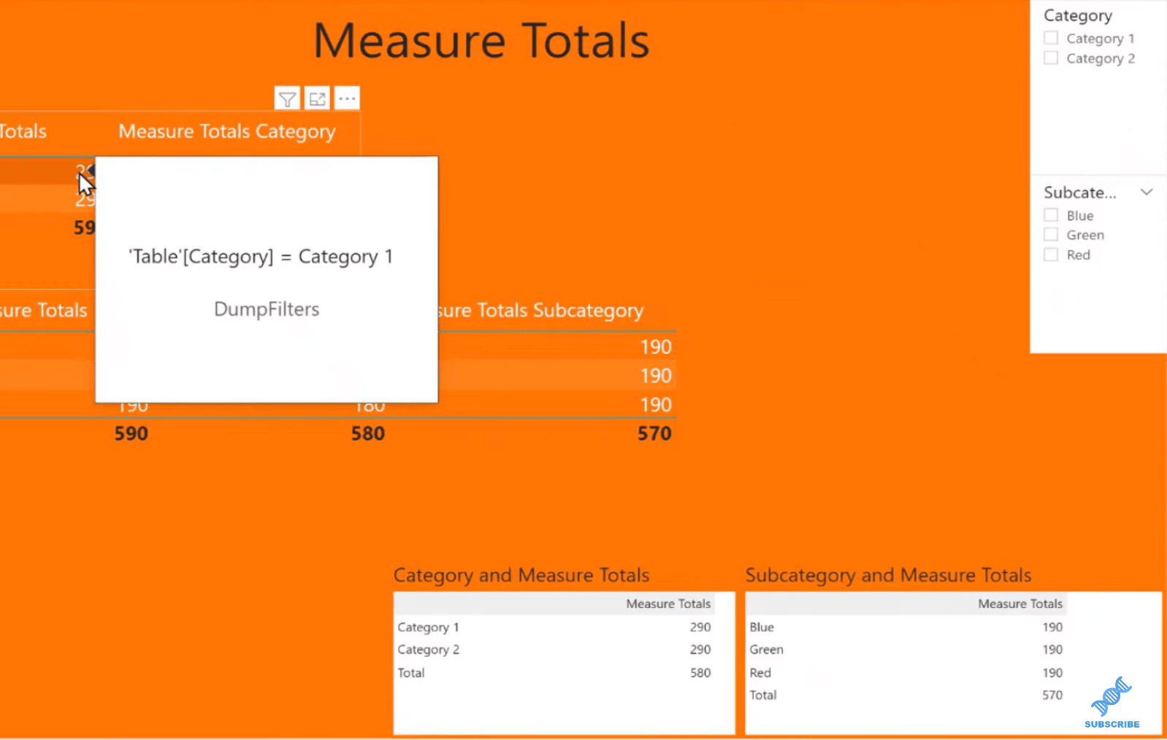Tick the Red subcategory checkbox
This screenshot has height=740, width=1167.
[1051, 255]
